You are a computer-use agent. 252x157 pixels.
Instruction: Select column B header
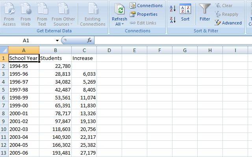[56, 50]
